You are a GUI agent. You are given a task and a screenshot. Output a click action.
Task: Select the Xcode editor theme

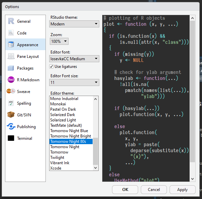[x=71, y=168]
